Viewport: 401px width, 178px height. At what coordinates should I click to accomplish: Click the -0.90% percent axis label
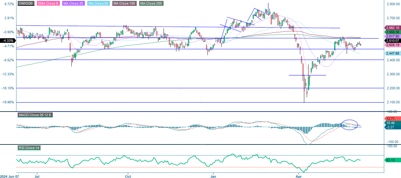8,32
